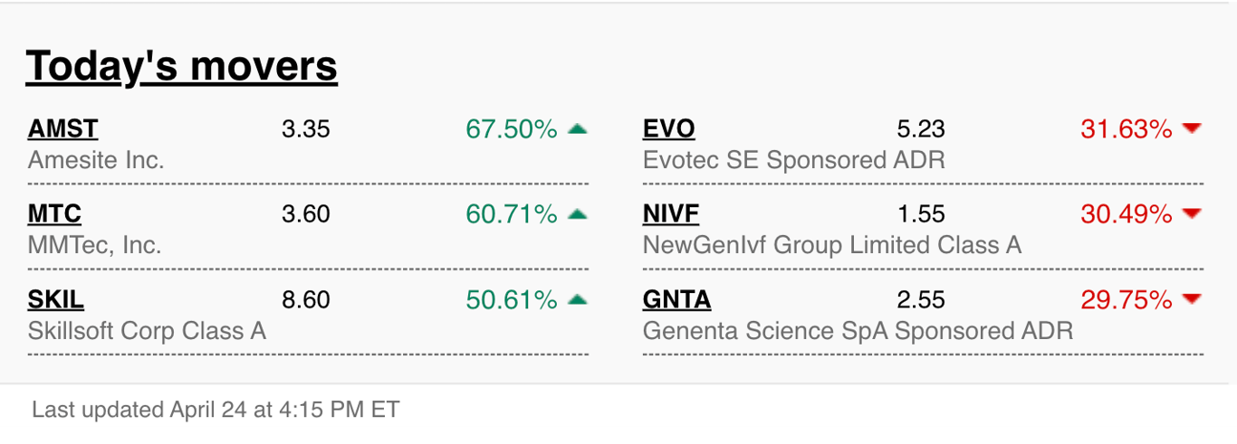This screenshot has width=1237, height=444.
Task: Click the green up arrow beside 60.71%
Action: [x=578, y=214]
